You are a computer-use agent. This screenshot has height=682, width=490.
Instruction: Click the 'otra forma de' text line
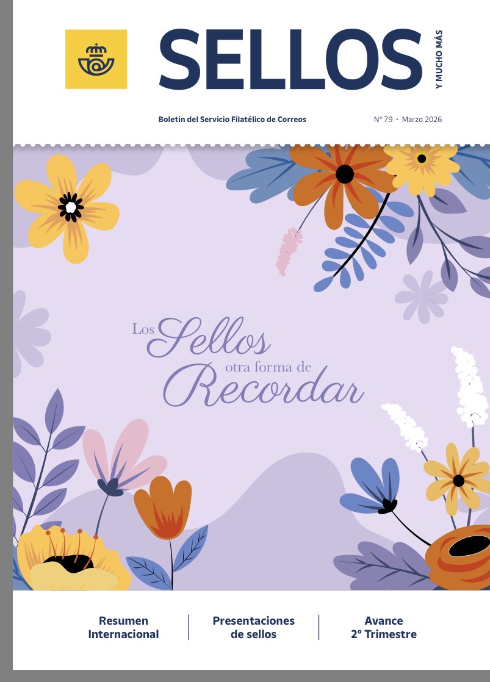(268, 367)
